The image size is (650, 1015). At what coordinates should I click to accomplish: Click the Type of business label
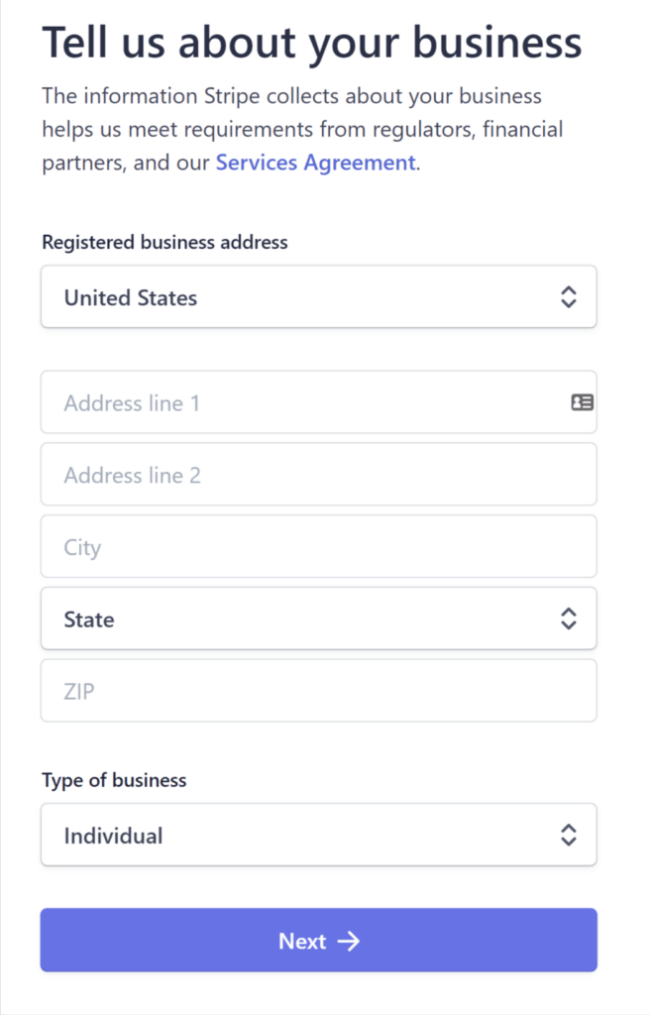click(114, 780)
